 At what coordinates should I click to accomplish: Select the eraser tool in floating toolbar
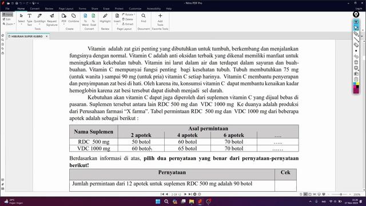356,45
